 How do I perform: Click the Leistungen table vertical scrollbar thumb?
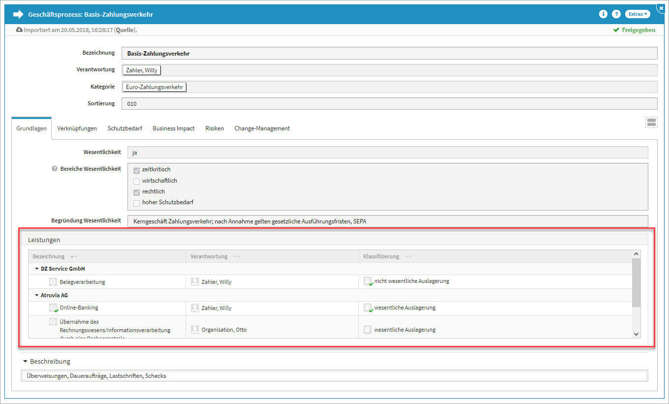point(636,282)
